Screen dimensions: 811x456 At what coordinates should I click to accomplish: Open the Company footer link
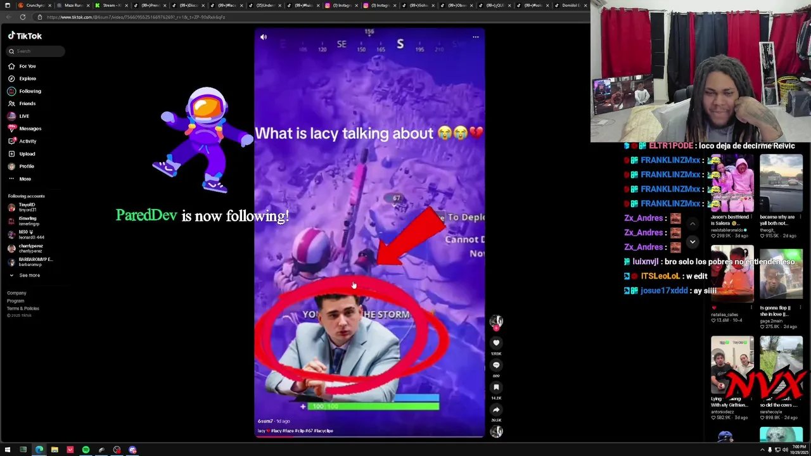[16, 293]
